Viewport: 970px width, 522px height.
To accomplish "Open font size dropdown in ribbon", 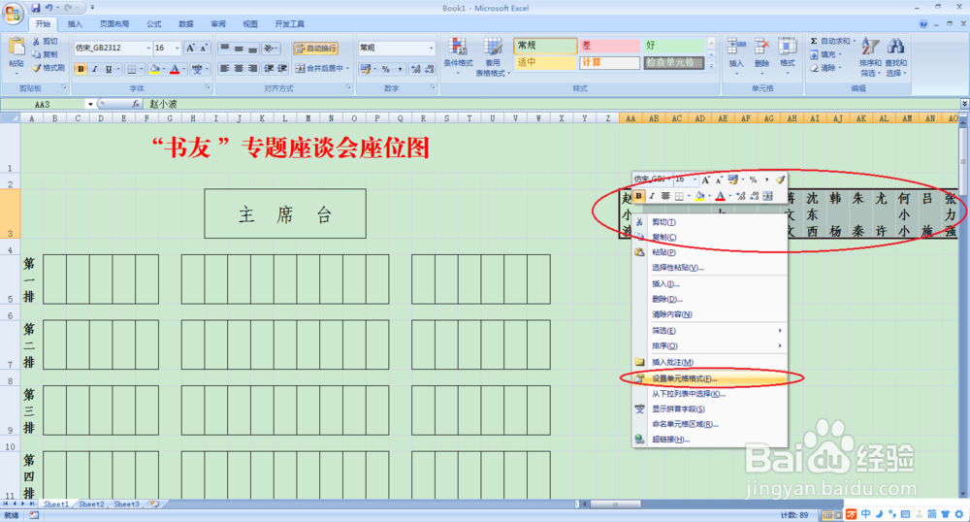I will pos(177,48).
